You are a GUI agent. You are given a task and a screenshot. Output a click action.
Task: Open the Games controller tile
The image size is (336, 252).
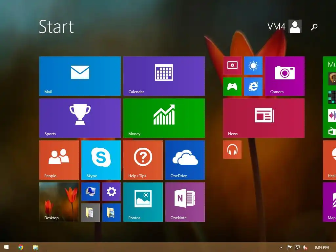click(232, 87)
